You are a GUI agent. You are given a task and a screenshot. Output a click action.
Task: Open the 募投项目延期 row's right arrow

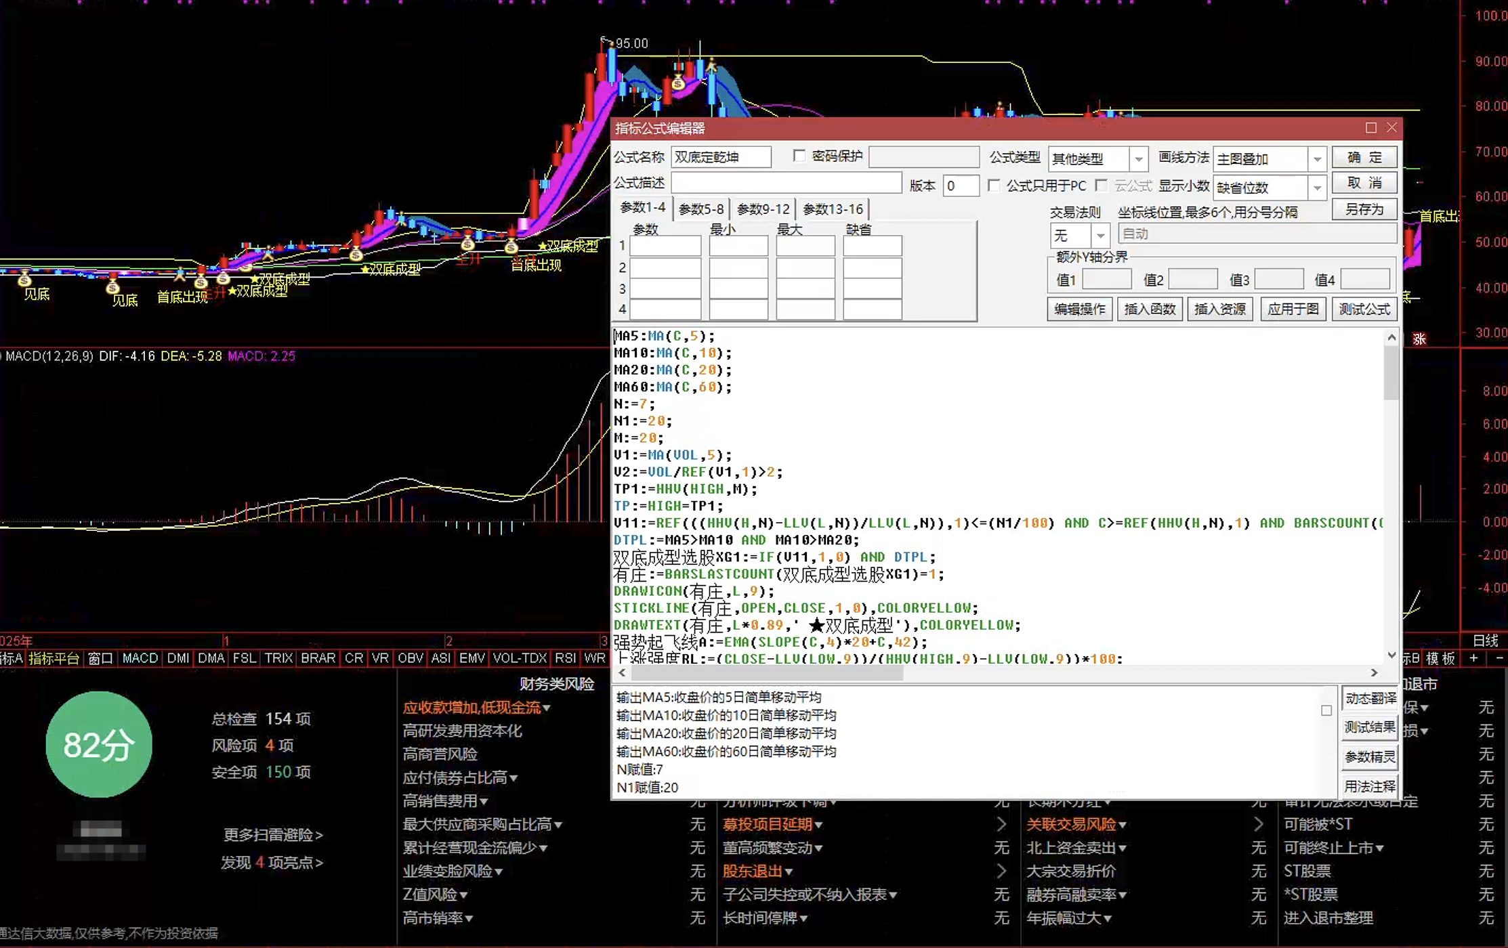click(x=1001, y=824)
